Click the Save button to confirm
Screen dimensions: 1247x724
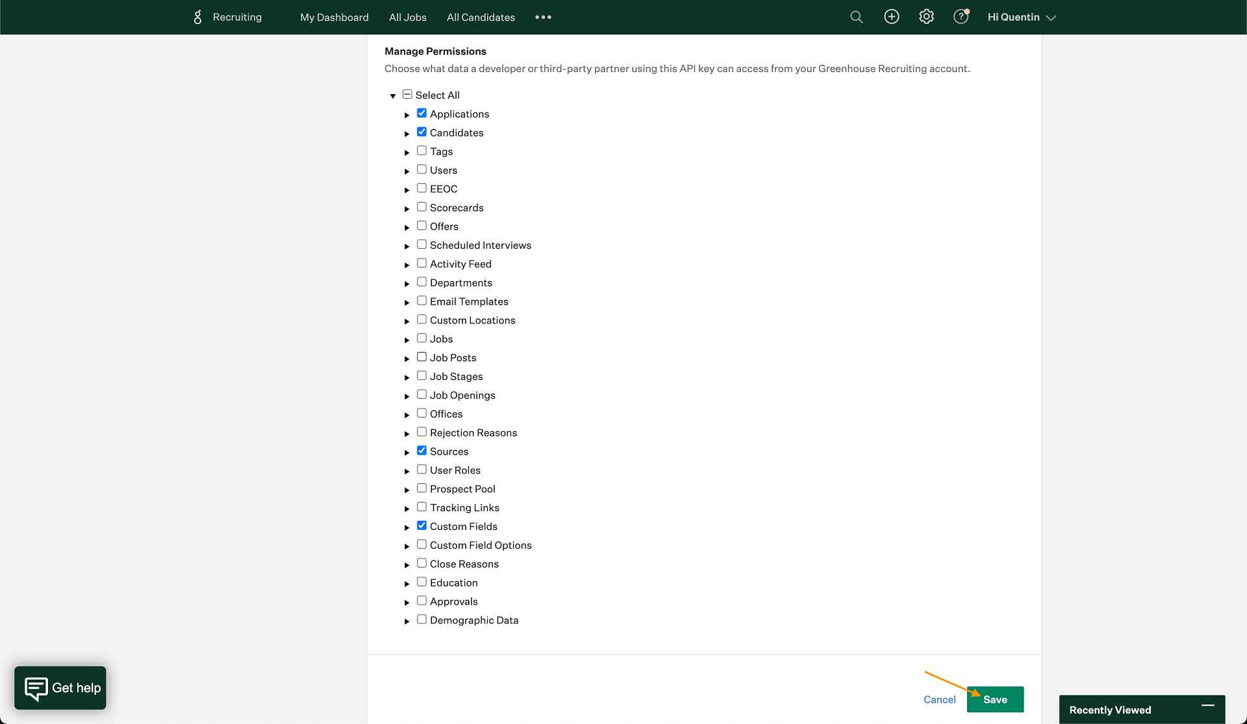click(996, 700)
